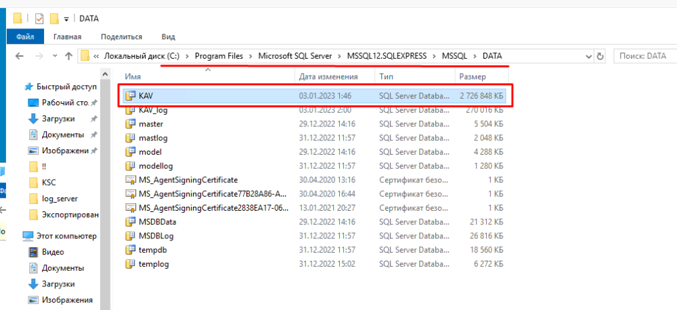Click the 18 560 КБ size cell
This screenshot has width=677, height=310.
click(487, 250)
